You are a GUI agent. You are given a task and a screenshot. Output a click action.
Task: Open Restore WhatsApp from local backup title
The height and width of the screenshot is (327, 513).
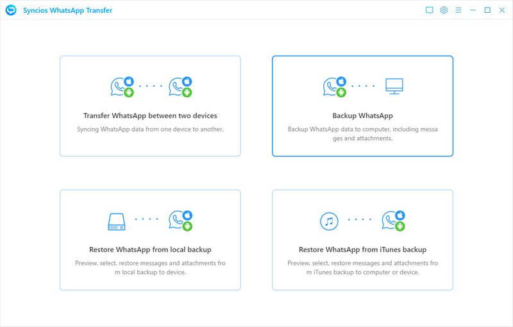tap(150, 249)
